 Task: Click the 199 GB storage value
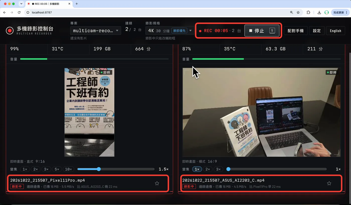pos(102,49)
